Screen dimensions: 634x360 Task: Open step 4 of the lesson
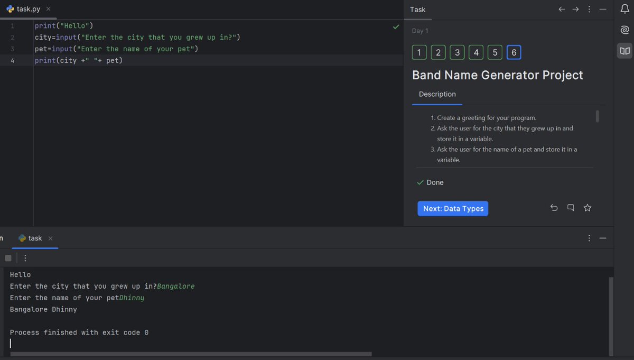click(x=476, y=52)
